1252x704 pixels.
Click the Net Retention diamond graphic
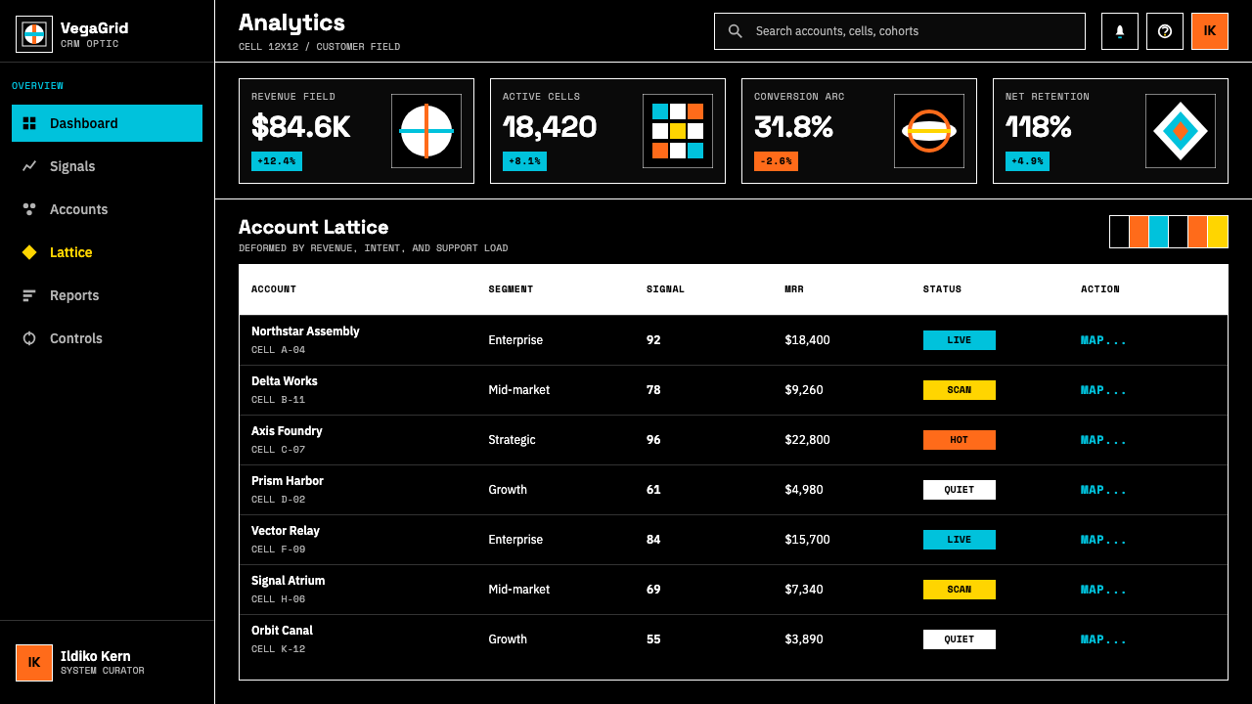tap(1181, 131)
